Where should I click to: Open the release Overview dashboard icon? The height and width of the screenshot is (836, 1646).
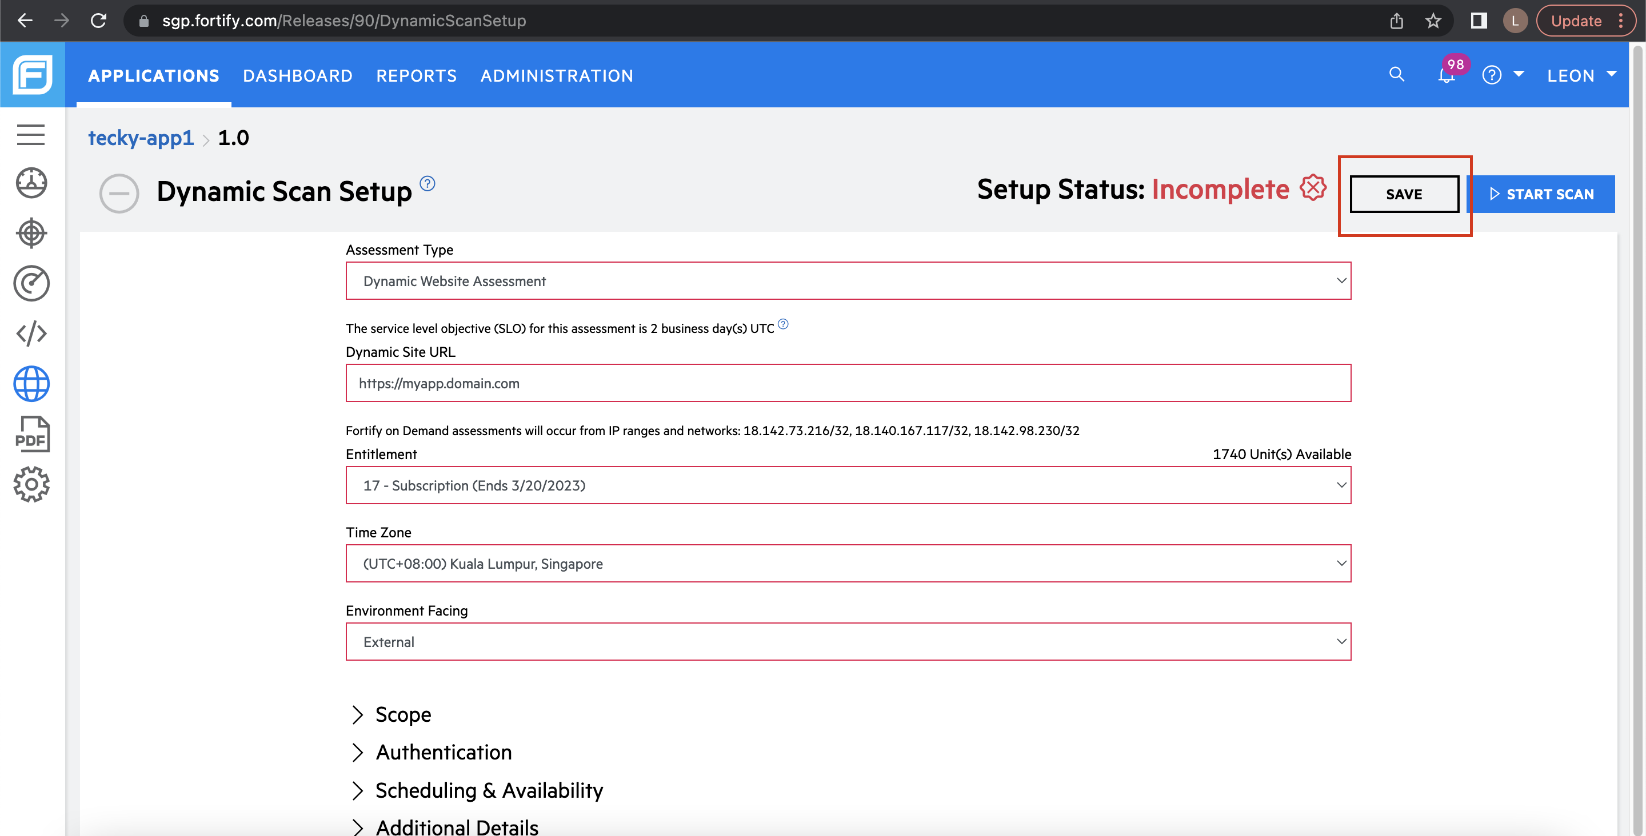pos(31,183)
